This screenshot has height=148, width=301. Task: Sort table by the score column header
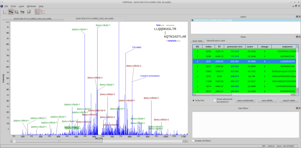(x=250, y=47)
